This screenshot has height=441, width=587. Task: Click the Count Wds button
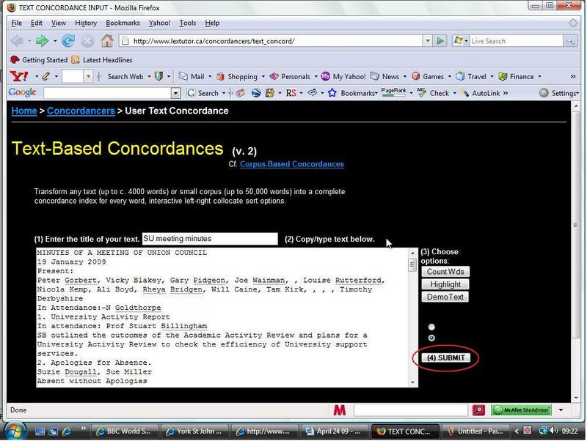[445, 272]
